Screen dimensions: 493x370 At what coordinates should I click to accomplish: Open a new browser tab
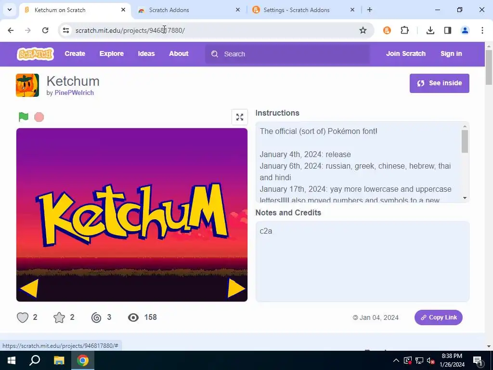pyautogui.click(x=370, y=10)
